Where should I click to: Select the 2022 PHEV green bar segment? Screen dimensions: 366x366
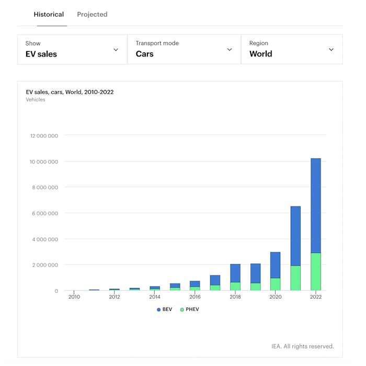(316, 271)
